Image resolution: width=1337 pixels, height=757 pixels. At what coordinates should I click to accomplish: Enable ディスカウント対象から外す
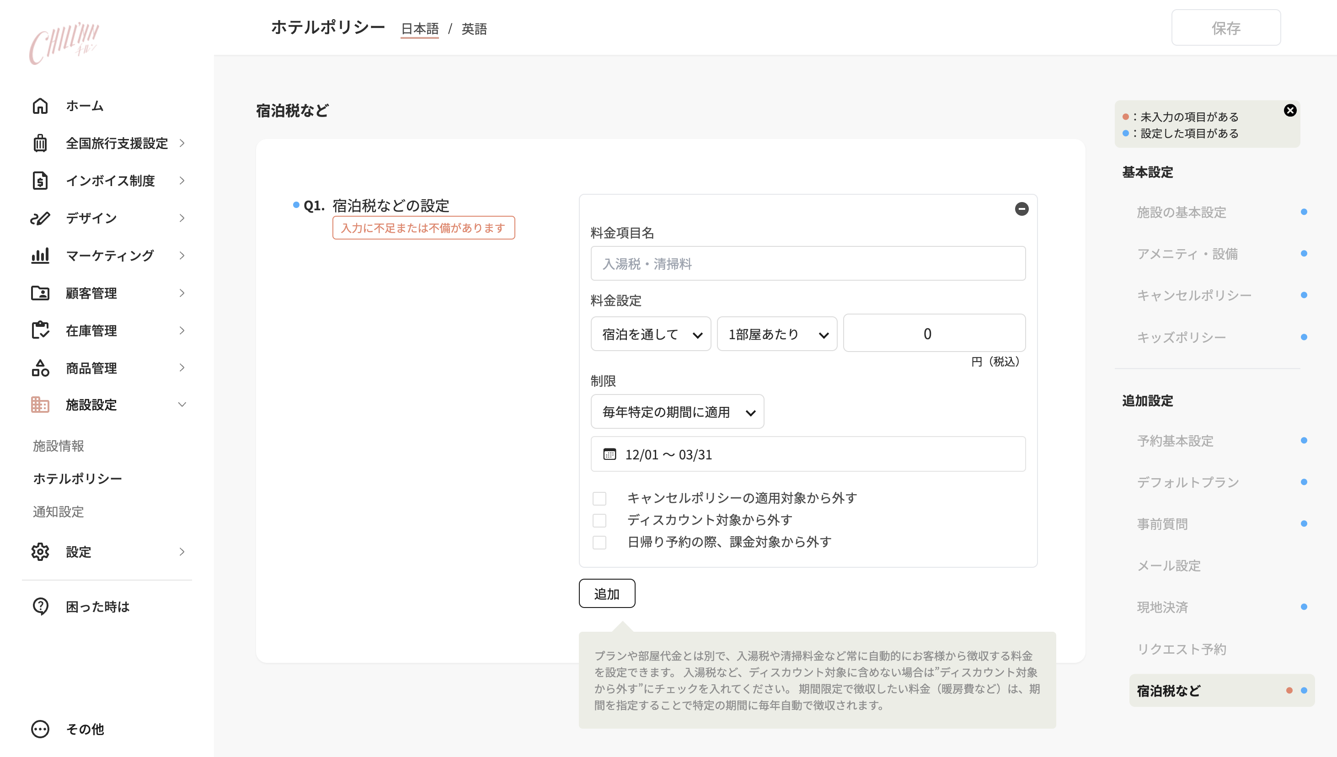coord(599,520)
